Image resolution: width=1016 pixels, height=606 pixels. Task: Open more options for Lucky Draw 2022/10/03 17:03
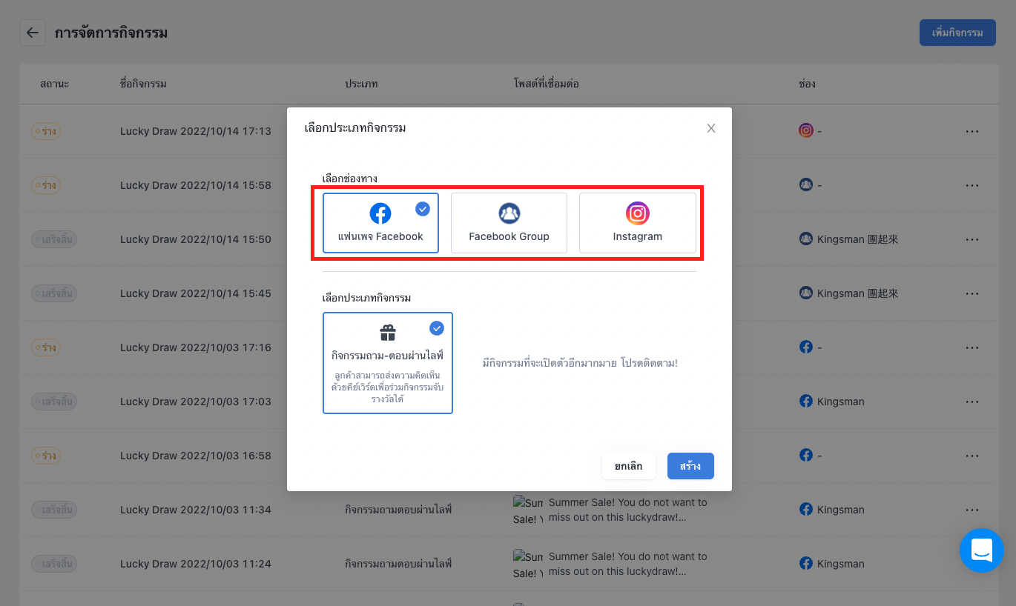pos(972,402)
